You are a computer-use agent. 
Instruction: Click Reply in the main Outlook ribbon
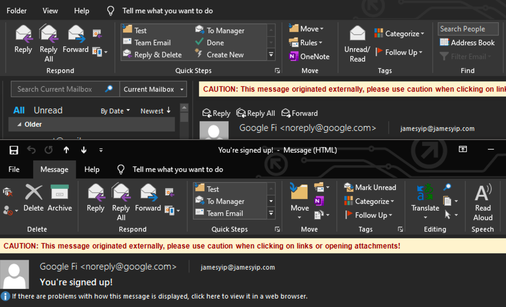pyautogui.click(x=23, y=39)
